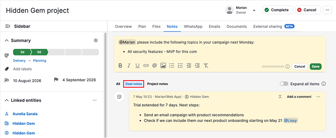Open the Files tab
This screenshot has height=138, width=336.
pyautogui.click(x=156, y=26)
